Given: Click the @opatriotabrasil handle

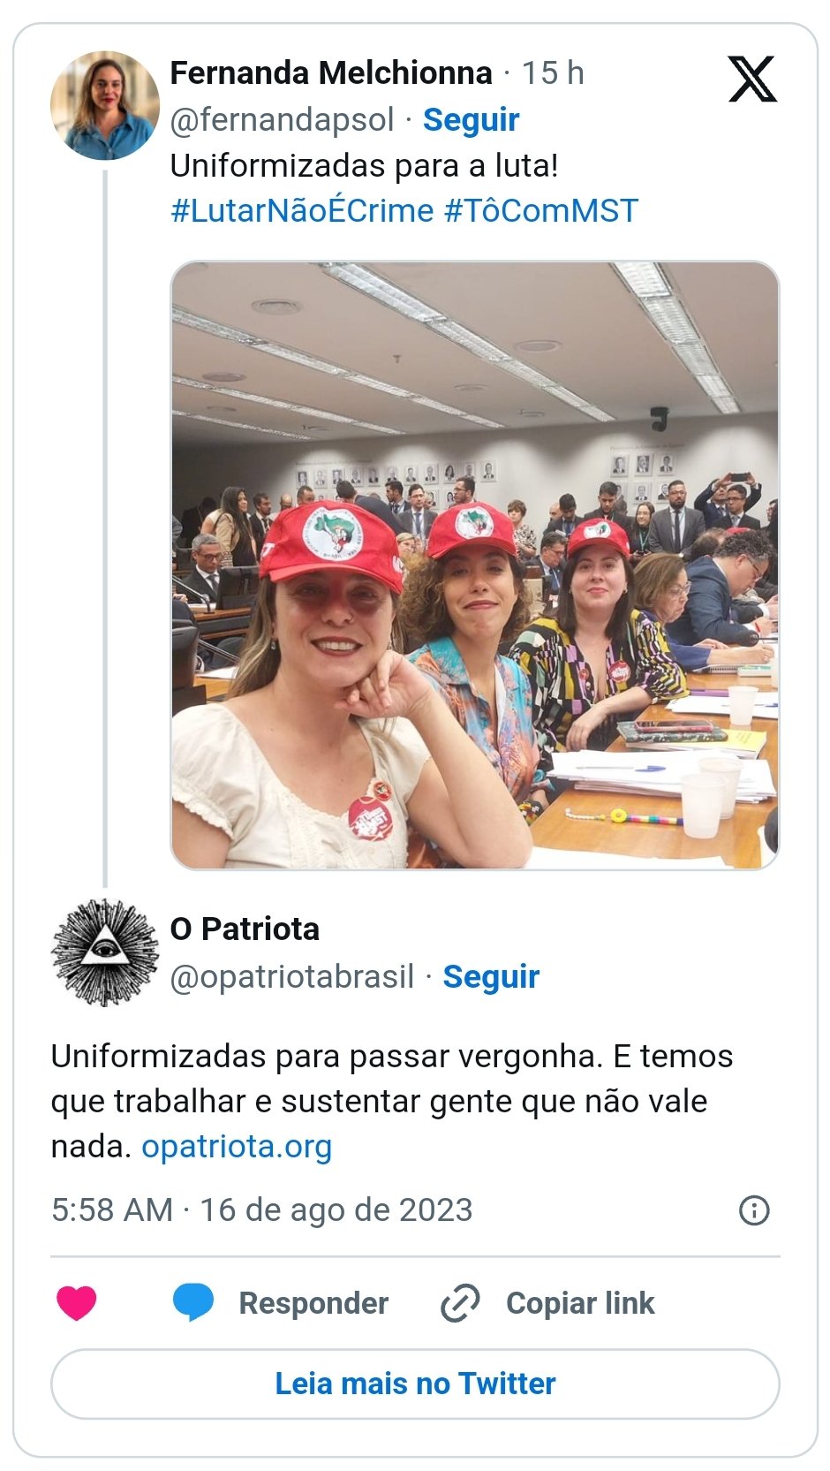Looking at the screenshot, I should click(292, 976).
